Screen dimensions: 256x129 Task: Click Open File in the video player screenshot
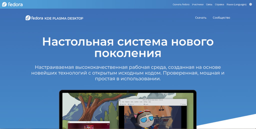click(123, 104)
